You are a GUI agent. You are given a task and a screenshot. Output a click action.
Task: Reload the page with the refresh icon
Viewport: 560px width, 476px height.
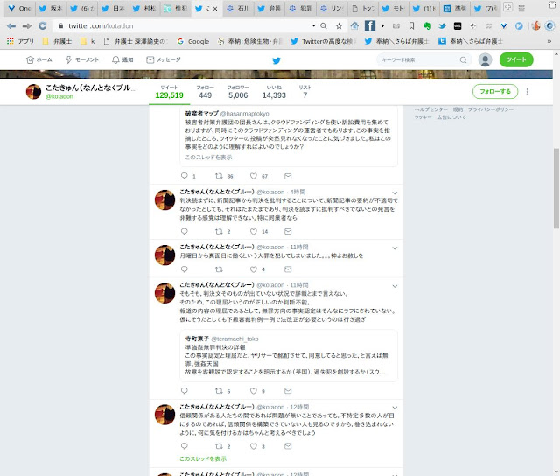43,25
